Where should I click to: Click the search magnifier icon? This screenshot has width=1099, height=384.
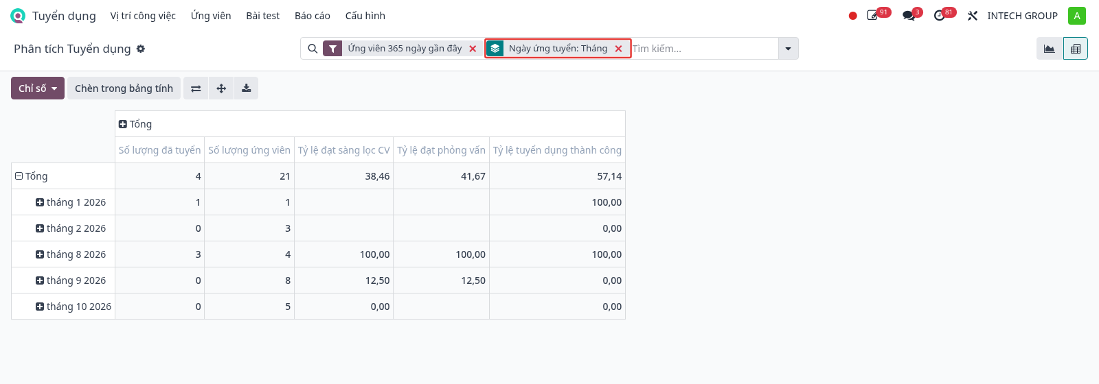click(313, 49)
